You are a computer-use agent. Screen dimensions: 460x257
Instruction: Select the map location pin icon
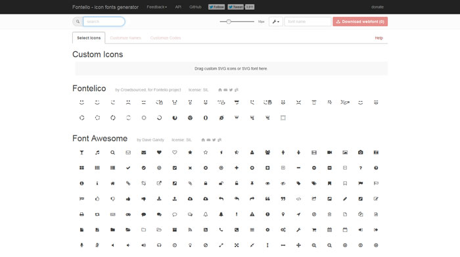283,214
